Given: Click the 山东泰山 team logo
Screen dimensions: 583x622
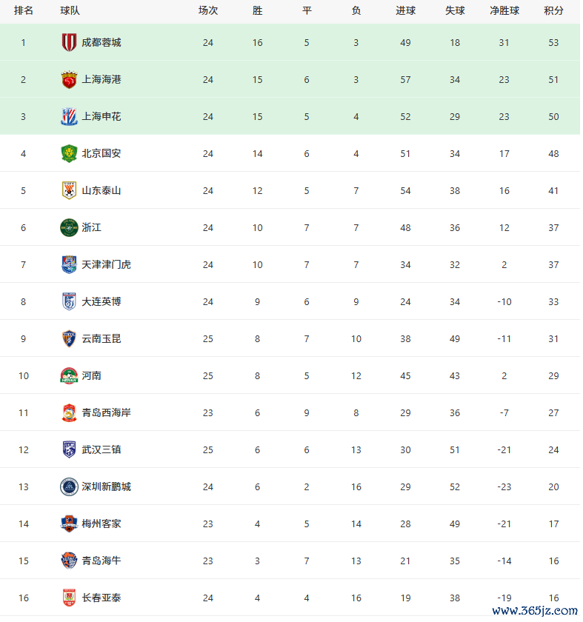Looking at the screenshot, I should pyautogui.click(x=69, y=190).
